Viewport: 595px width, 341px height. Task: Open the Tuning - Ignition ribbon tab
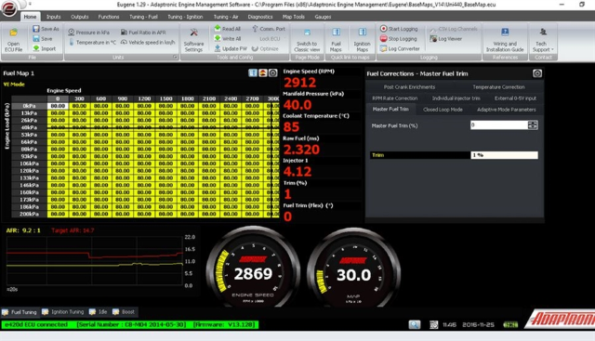(185, 17)
